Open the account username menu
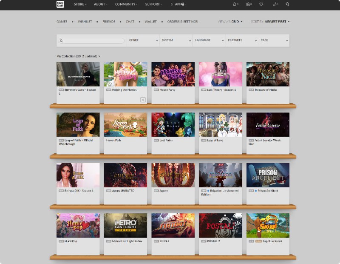Image resolution: width=340 pixels, height=264 pixels. tap(178, 4)
